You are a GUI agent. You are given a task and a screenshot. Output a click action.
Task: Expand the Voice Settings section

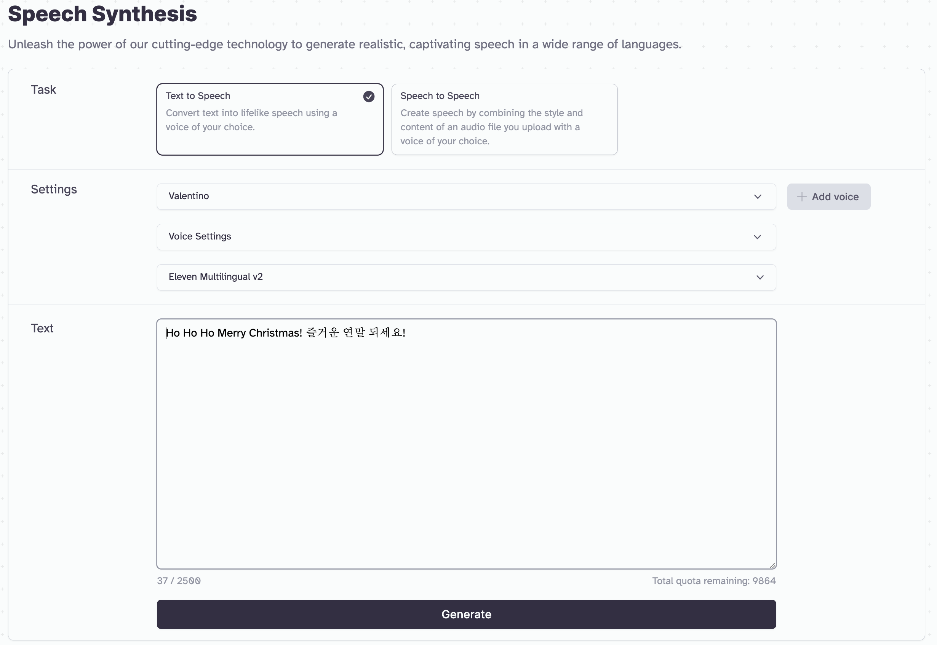click(466, 237)
